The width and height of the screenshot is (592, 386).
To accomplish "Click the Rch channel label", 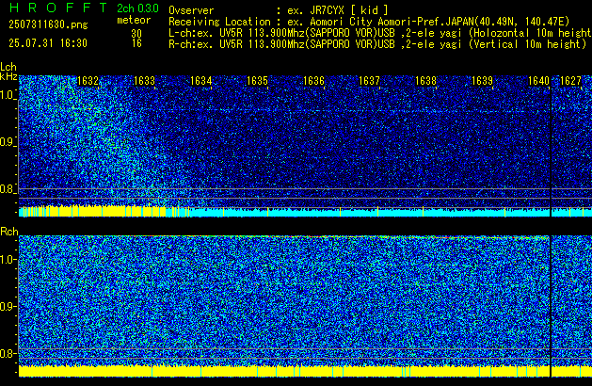I will [x=9, y=232].
